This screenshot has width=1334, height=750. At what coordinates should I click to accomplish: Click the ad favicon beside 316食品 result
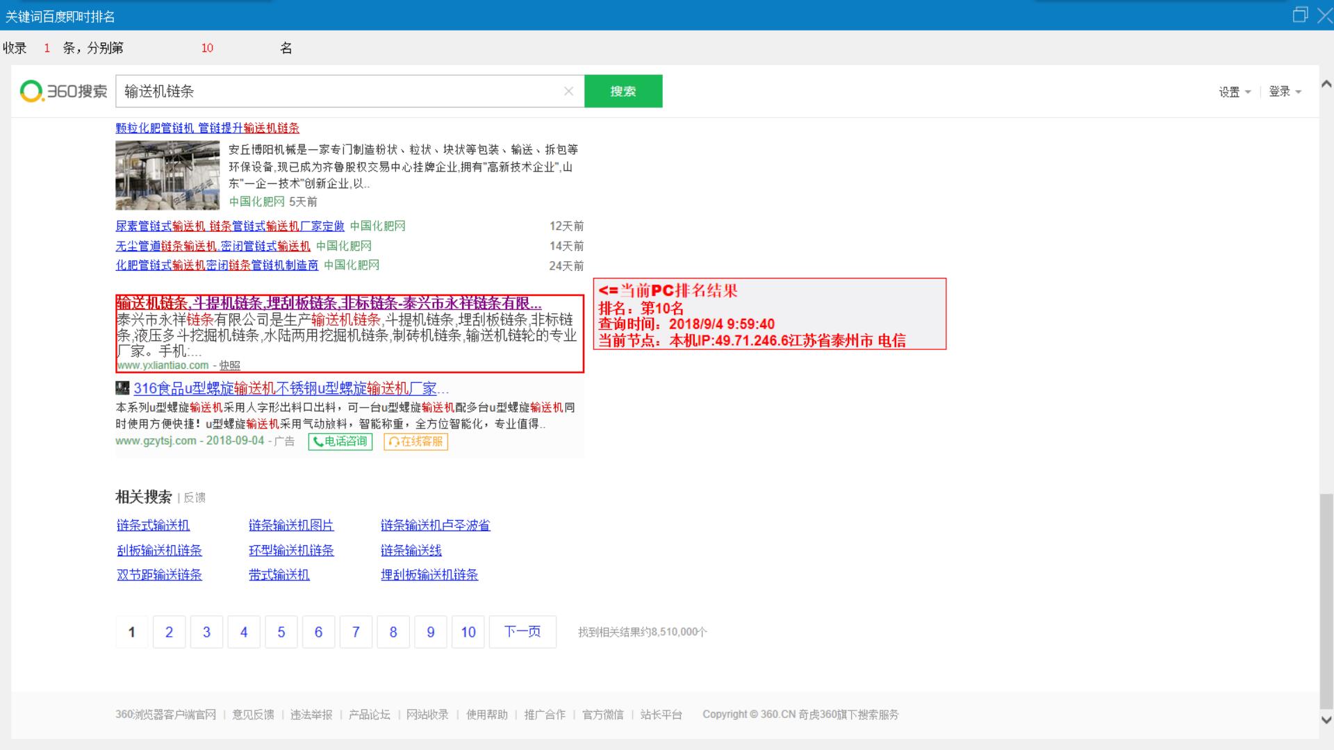(122, 387)
